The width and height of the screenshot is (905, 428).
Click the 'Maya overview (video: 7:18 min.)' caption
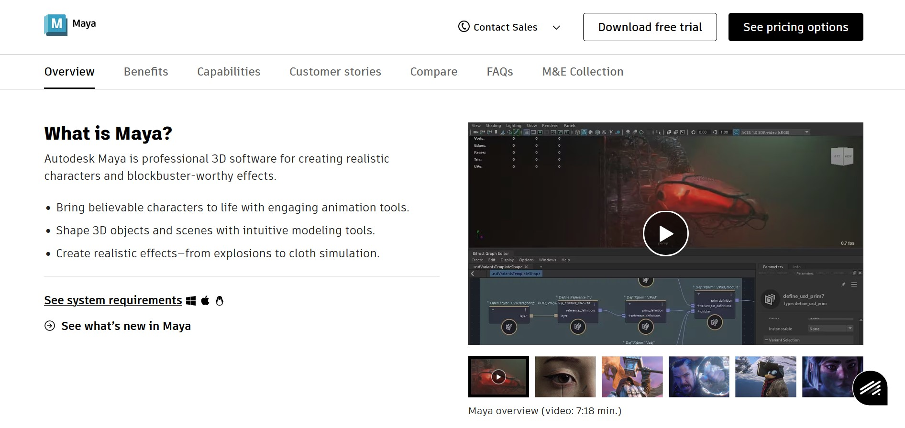(545, 411)
